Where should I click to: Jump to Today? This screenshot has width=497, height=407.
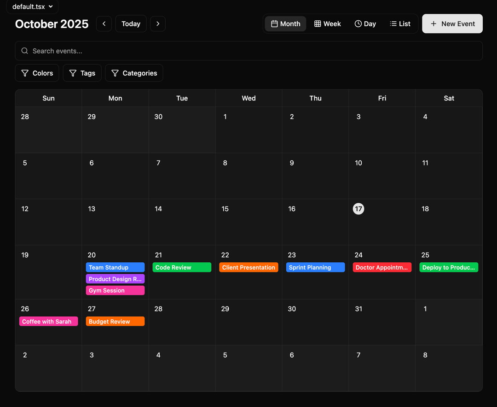[x=131, y=24]
